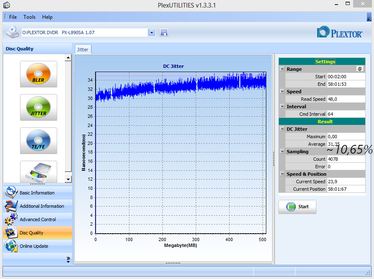Click the @ button in the Range row
Image resolution: width=374 pixels, height=279 pixels.
[x=360, y=69]
